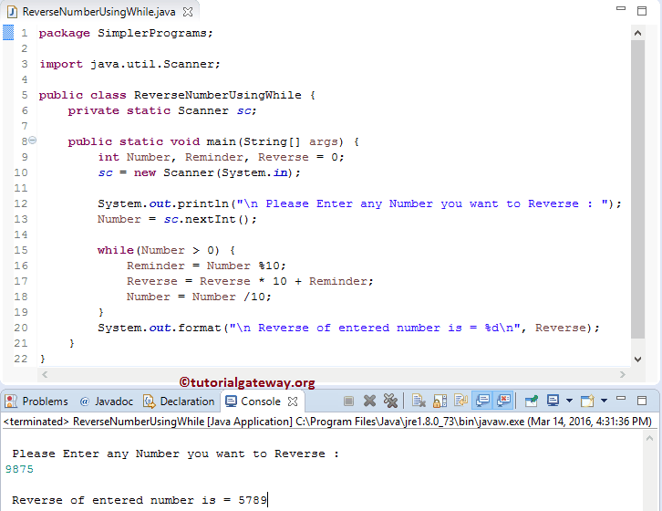Image resolution: width=662 pixels, height=511 pixels.
Task: Switch to the Problems tab
Action: coord(37,401)
